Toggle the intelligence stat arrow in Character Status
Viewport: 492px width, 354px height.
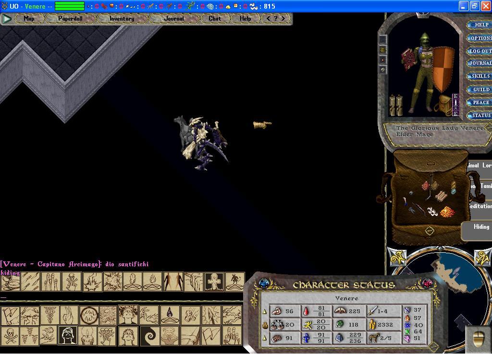(265, 338)
